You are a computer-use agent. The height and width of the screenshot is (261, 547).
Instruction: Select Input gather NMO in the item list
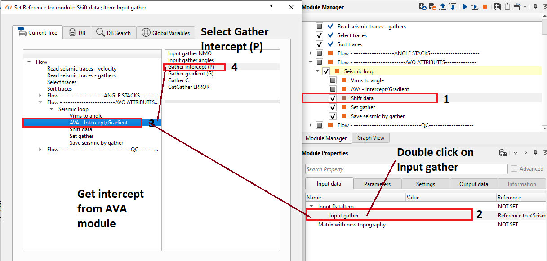click(190, 53)
